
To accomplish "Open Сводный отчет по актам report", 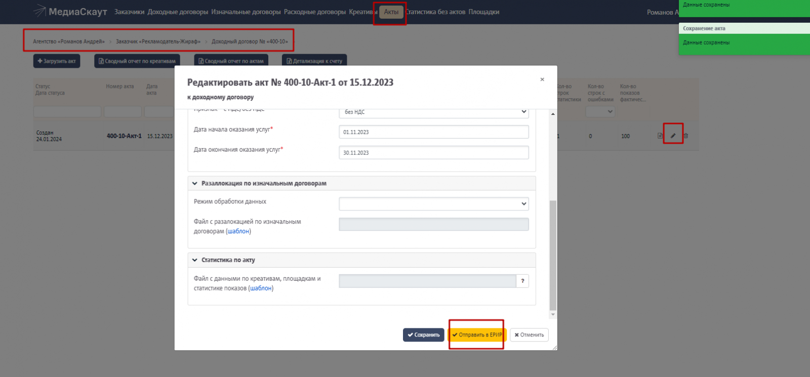I will click(x=231, y=61).
